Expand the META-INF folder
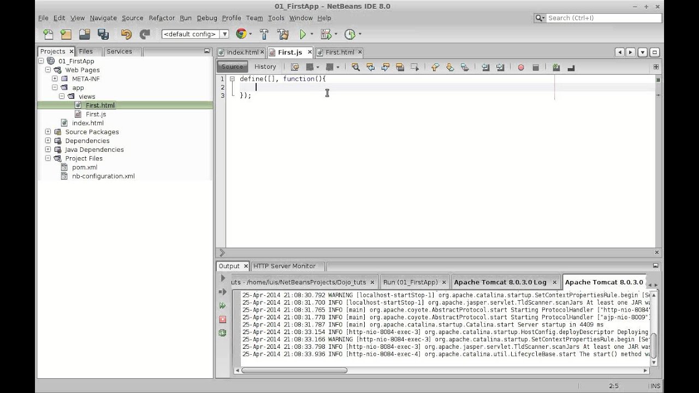Screen dimensions: 699x393 55,79
